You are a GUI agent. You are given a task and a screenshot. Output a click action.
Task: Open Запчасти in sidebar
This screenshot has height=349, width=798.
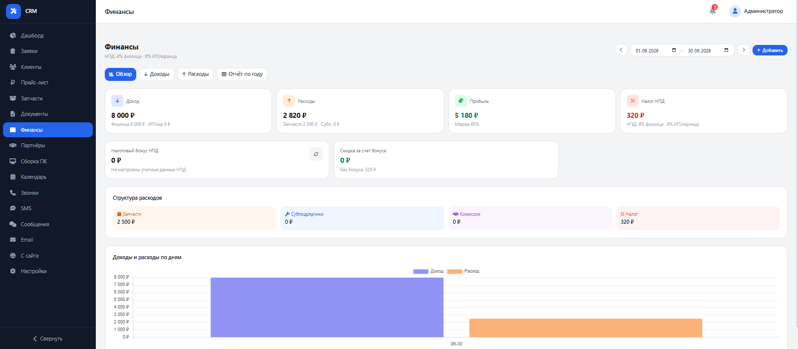[48, 98]
